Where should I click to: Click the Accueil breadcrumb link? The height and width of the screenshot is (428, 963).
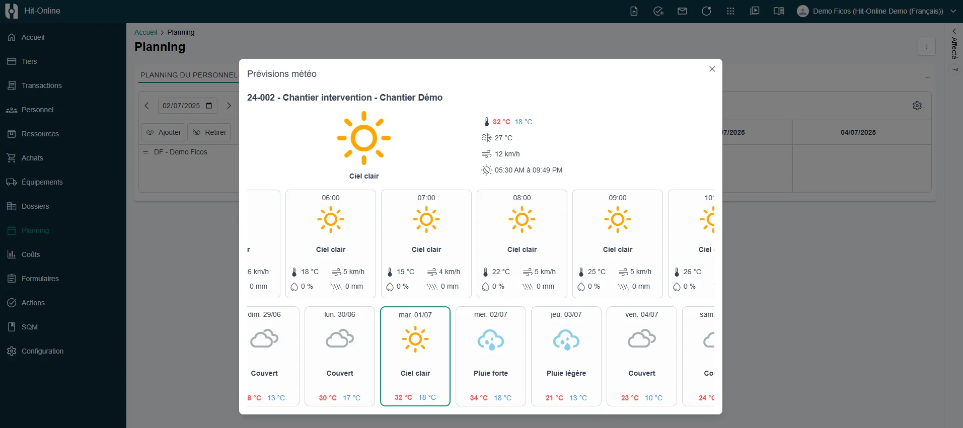point(145,32)
